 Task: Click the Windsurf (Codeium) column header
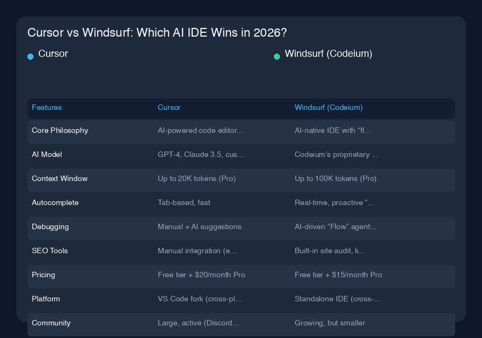click(329, 107)
